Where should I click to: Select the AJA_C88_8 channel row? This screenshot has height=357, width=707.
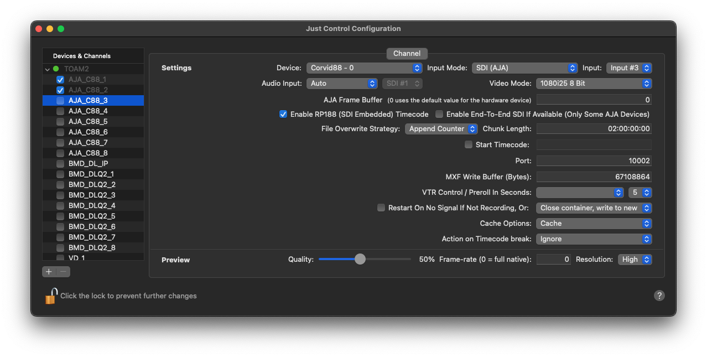93,153
